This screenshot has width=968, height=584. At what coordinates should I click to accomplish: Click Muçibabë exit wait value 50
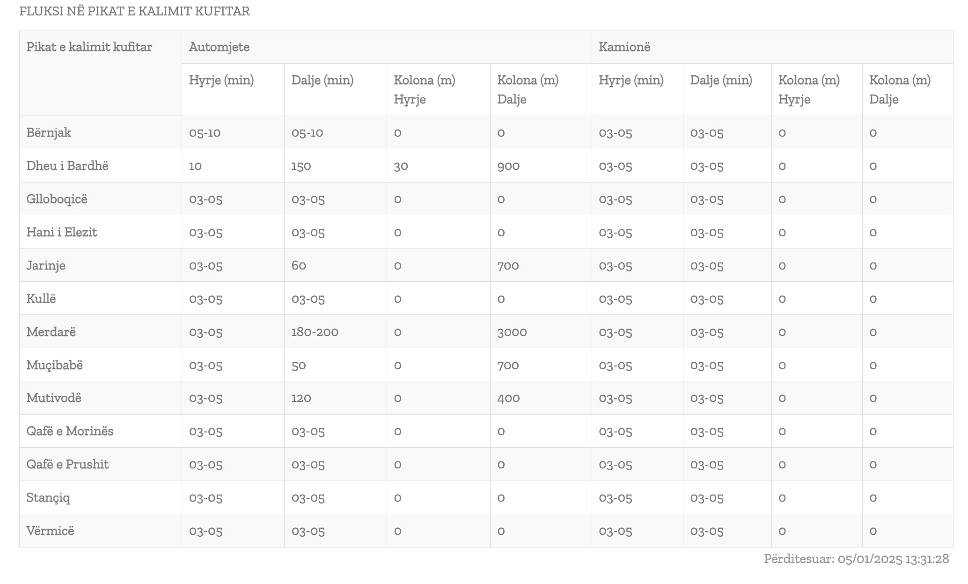click(299, 365)
